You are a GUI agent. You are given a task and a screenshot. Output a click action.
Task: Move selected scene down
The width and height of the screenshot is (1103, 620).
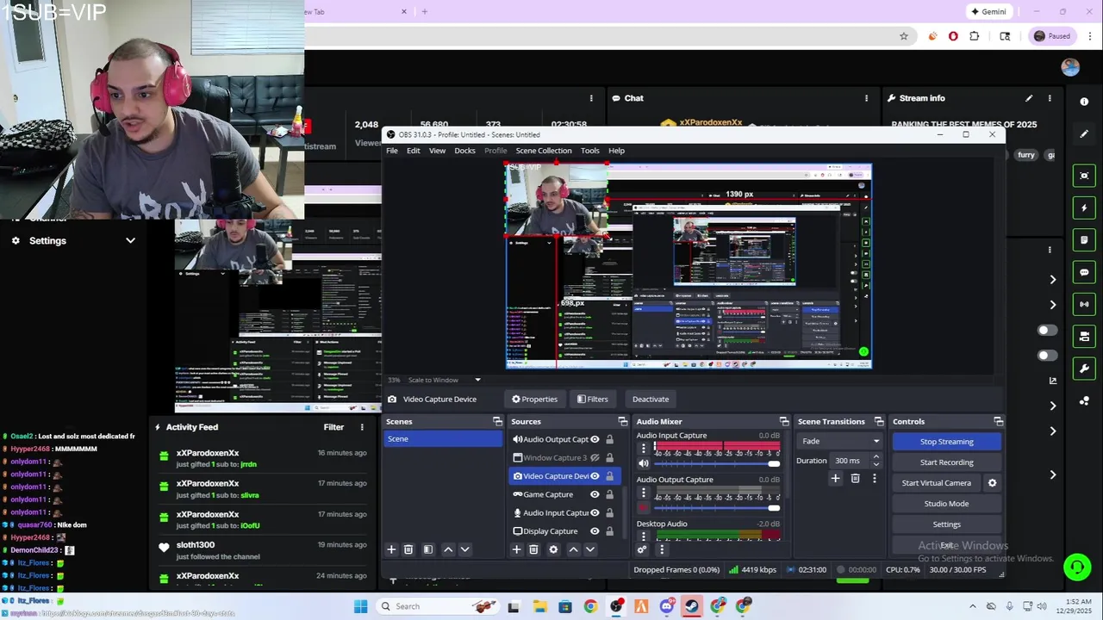464,549
